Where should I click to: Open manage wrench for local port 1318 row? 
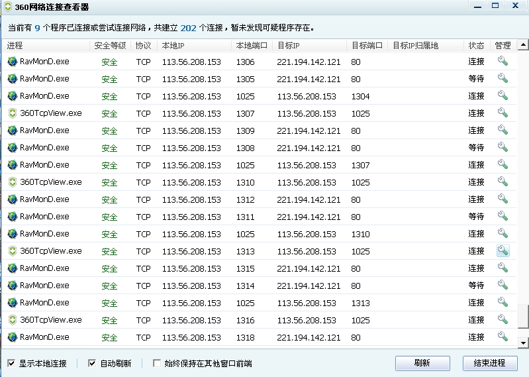503,337
